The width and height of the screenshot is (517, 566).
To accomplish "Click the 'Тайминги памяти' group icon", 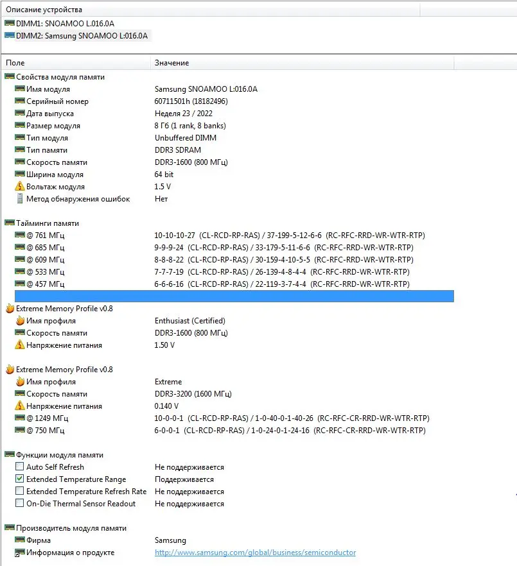I will pos(10,223).
